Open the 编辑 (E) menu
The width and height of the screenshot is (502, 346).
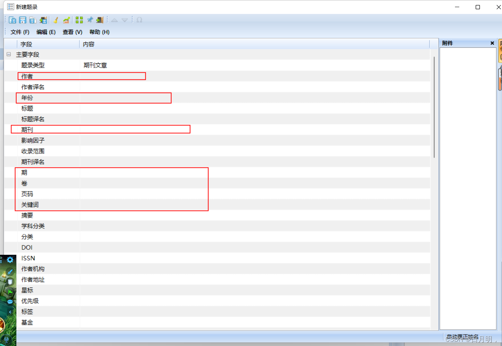pyautogui.click(x=46, y=32)
